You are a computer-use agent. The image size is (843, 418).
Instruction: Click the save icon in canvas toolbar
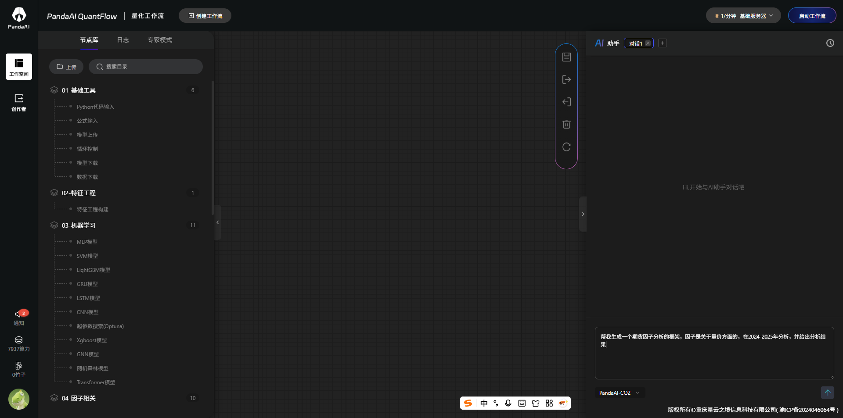[x=566, y=57]
